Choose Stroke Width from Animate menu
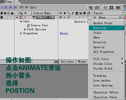The image size is (126, 100). [x=107, y=68]
